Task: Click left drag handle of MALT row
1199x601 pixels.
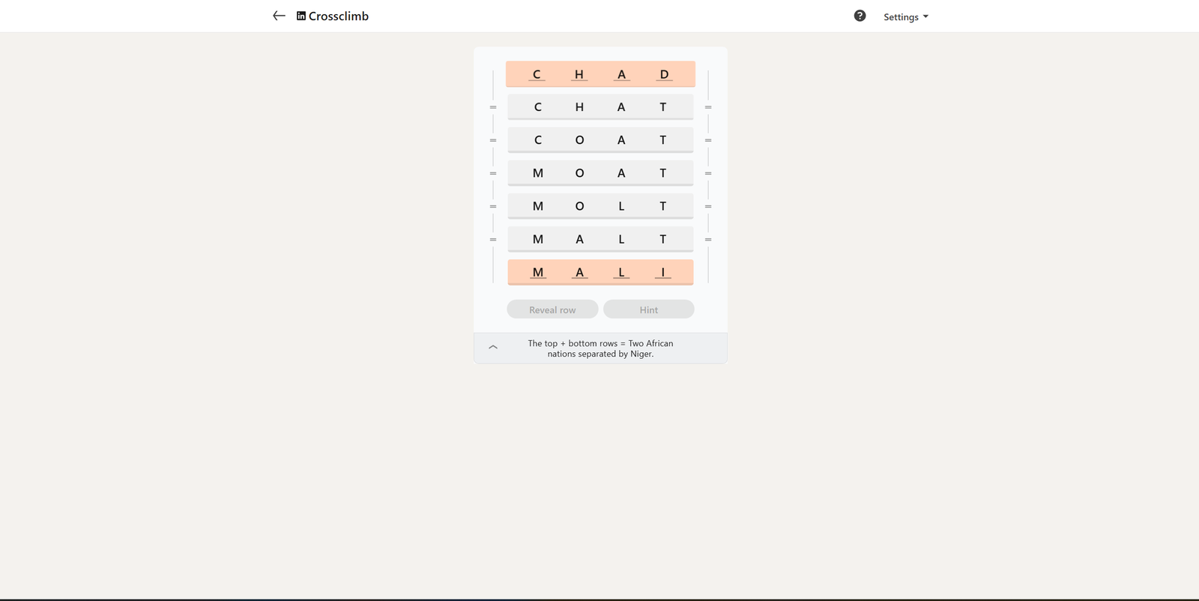Action: [493, 239]
